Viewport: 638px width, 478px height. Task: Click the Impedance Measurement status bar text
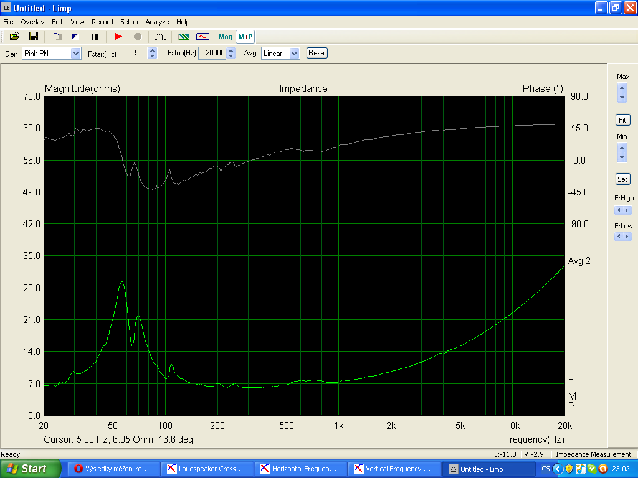pyautogui.click(x=593, y=454)
